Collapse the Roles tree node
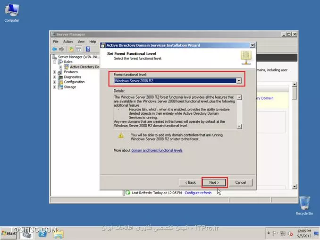This screenshot has width=320, height=240. [x=54, y=62]
